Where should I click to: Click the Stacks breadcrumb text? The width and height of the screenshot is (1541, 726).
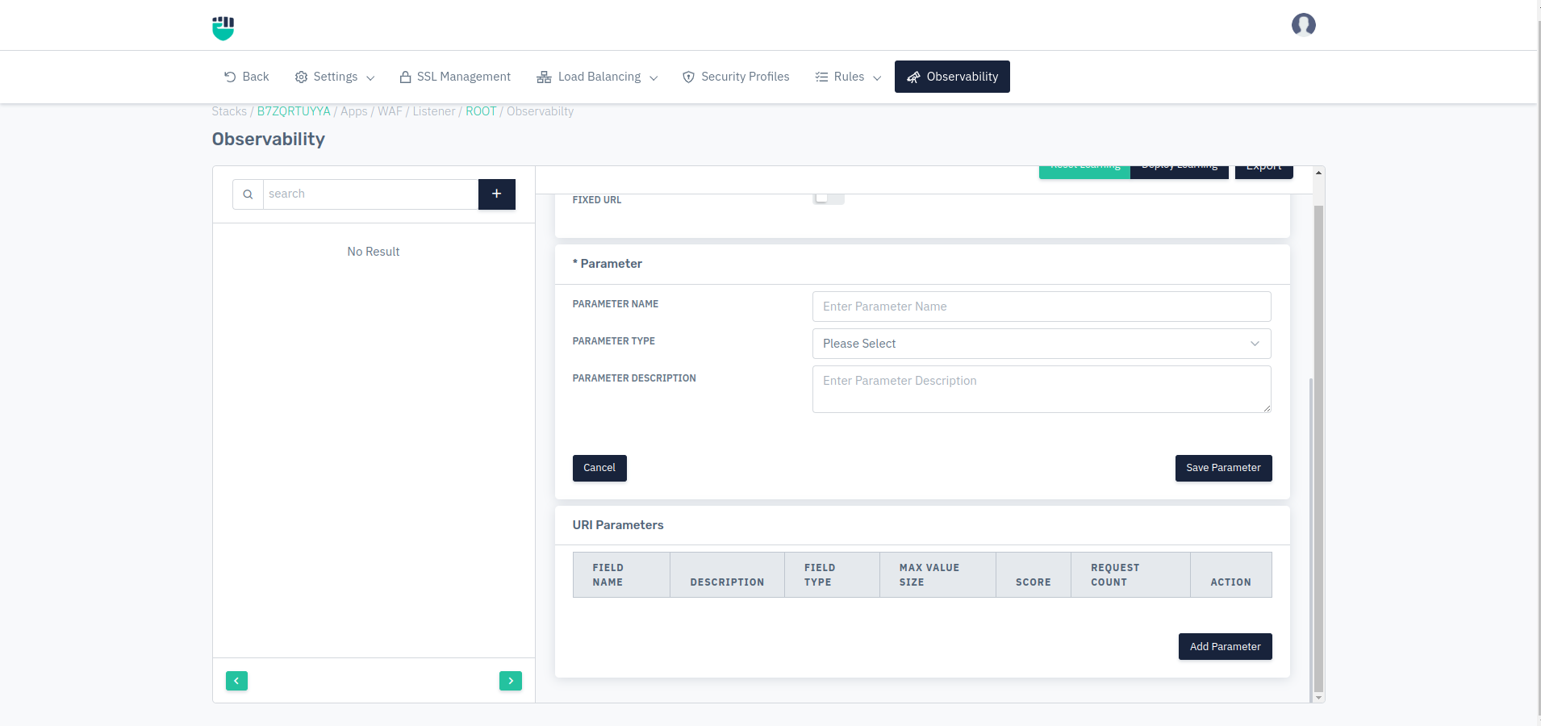[229, 111]
